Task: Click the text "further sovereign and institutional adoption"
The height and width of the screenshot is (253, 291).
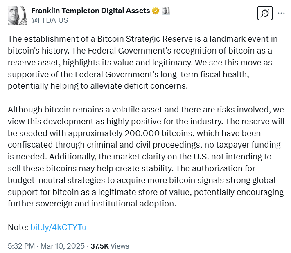Action: pyautogui.click(x=92, y=203)
